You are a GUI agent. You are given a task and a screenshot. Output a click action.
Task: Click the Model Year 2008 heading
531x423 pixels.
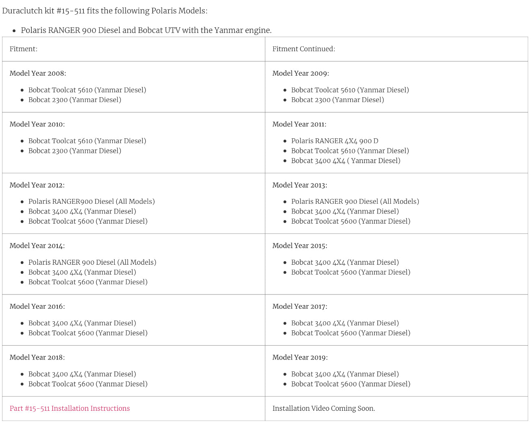(x=38, y=73)
